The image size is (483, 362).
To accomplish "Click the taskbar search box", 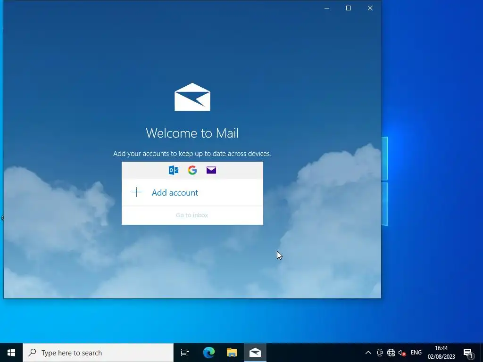I will (x=98, y=353).
